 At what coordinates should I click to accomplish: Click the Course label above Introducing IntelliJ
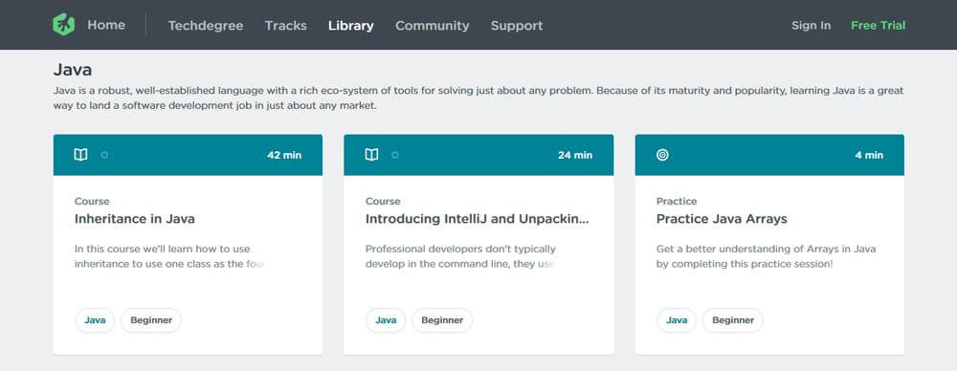(384, 202)
